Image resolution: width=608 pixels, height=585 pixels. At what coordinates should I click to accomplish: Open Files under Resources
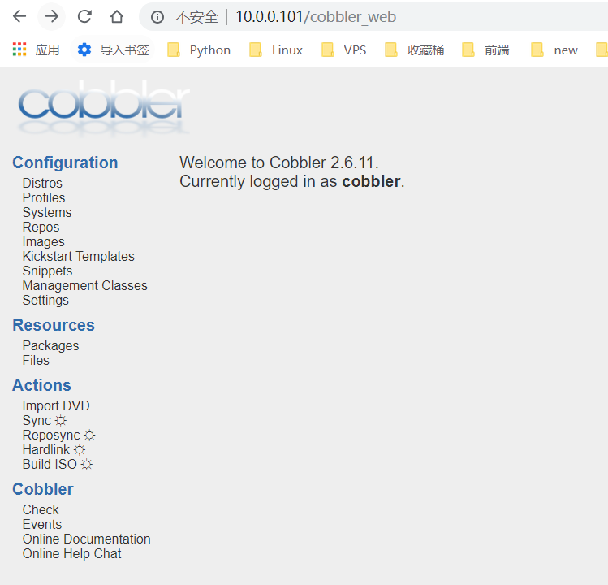pos(36,360)
